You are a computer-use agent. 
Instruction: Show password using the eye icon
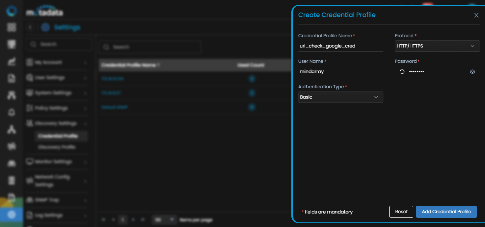click(473, 72)
